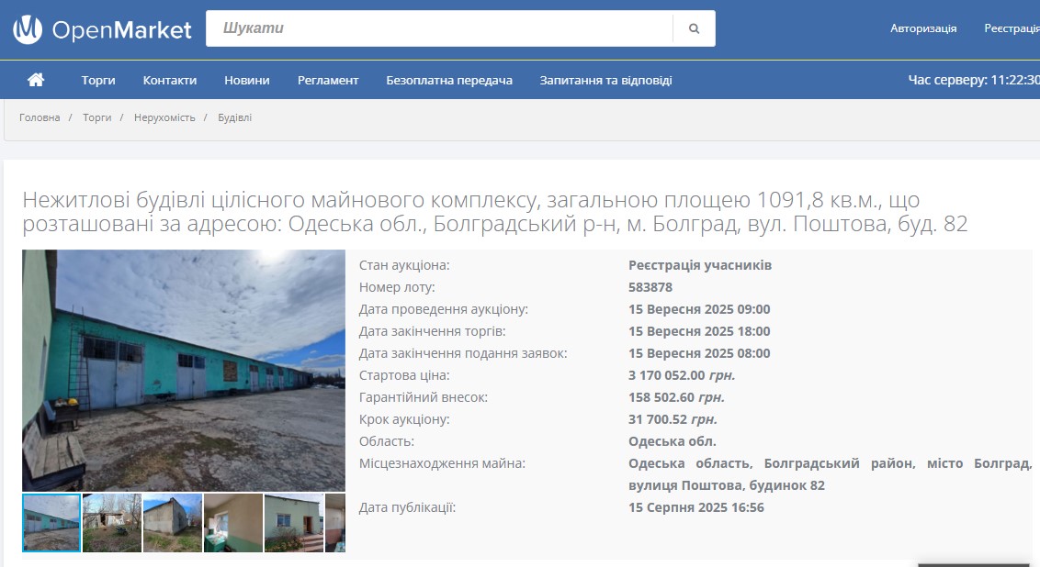1040x567 pixels.
Task: Open the Контакти menu item
Action: coord(170,80)
